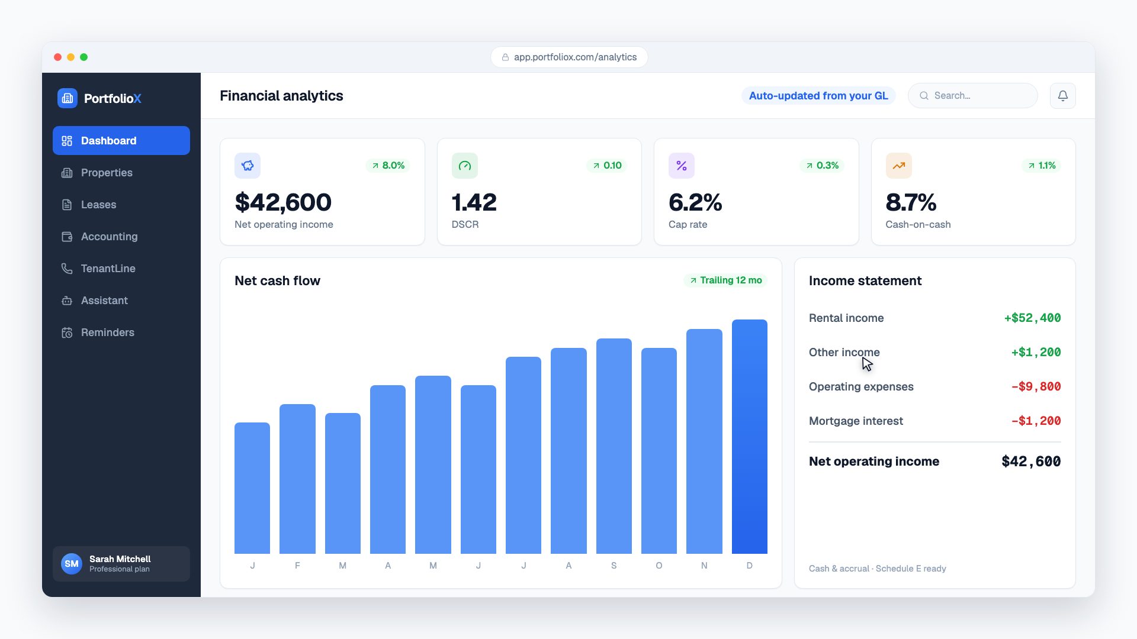Open the Leases section

click(121, 205)
